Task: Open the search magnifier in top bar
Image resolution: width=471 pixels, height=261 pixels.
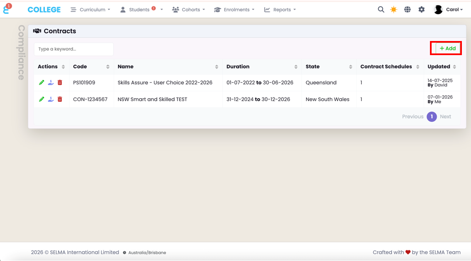Action: click(381, 10)
